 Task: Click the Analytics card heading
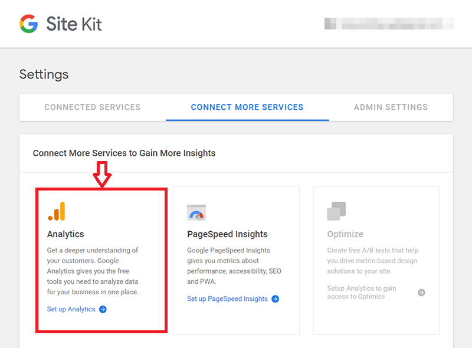tap(65, 234)
